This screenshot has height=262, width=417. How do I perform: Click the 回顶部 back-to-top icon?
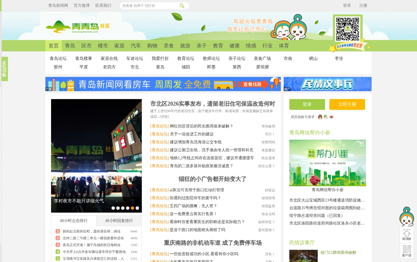pos(407,235)
